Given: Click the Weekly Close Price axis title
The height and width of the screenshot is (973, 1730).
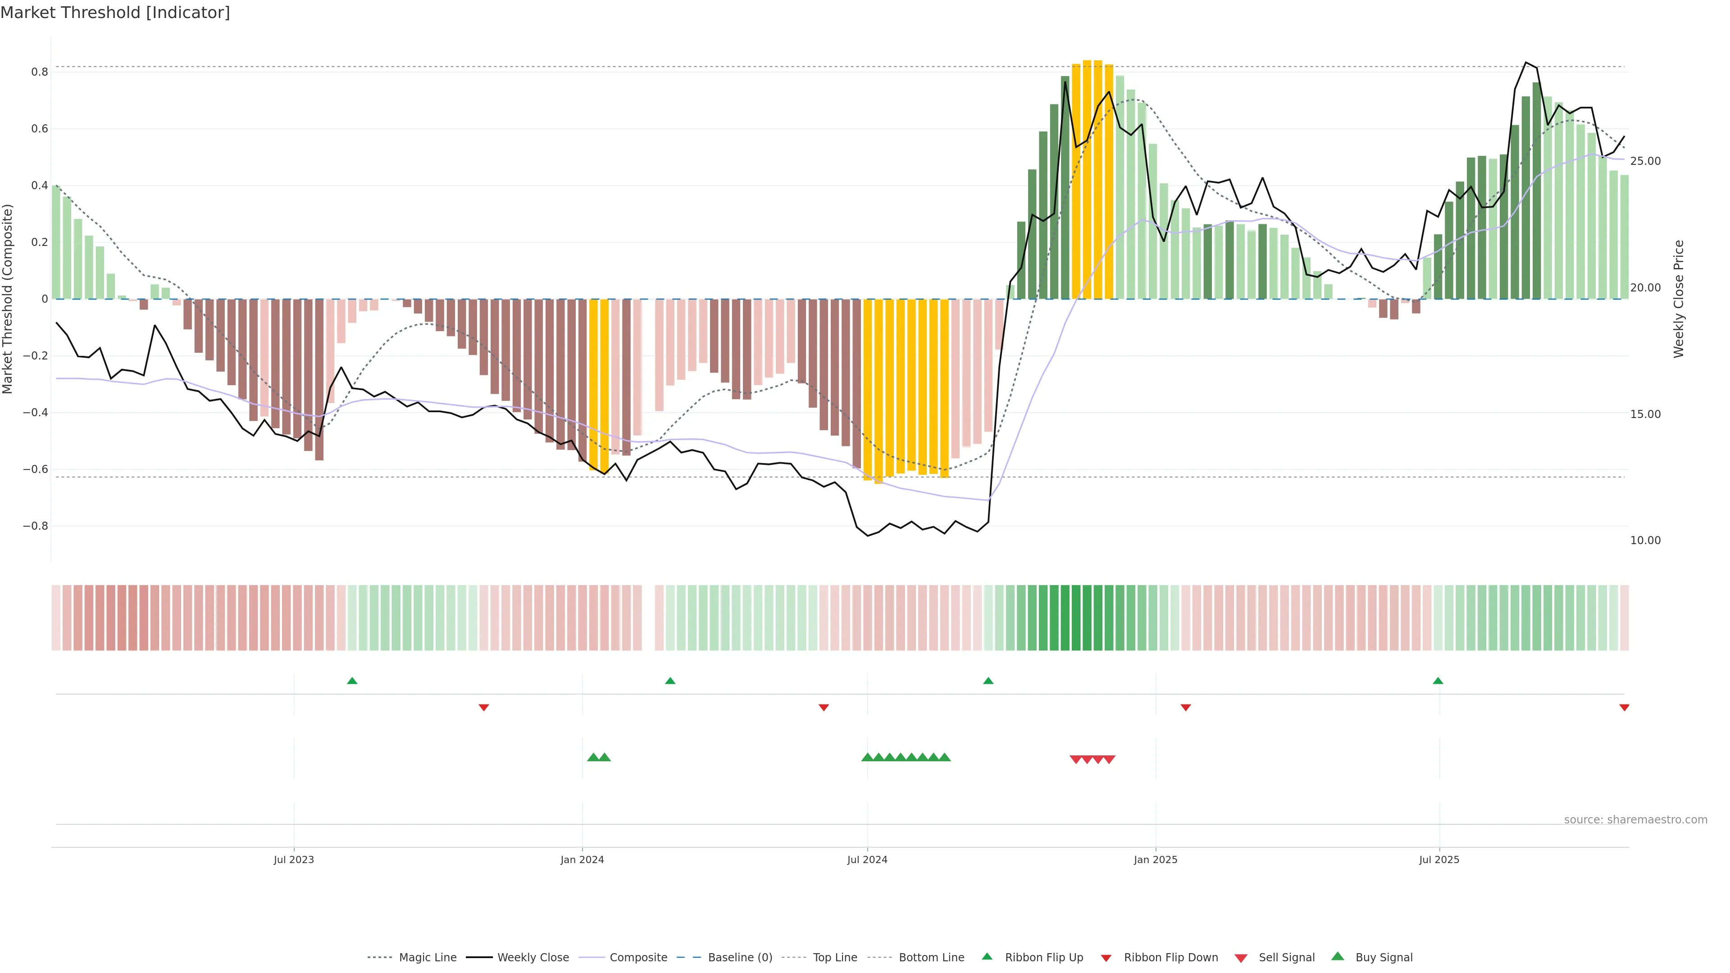Looking at the screenshot, I should 1678,299.
